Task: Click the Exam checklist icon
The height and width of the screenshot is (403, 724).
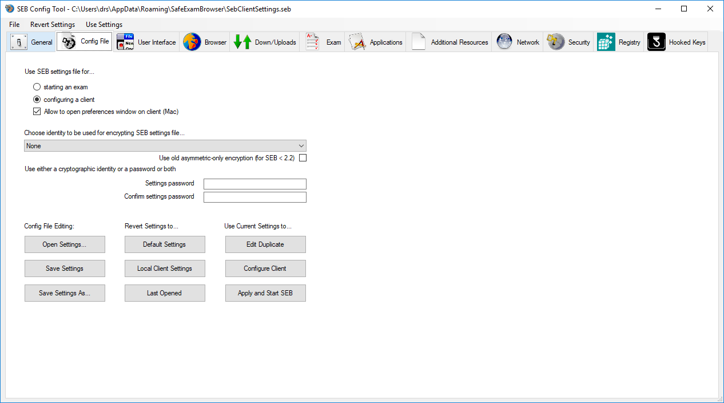Action: tap(312, 42)
